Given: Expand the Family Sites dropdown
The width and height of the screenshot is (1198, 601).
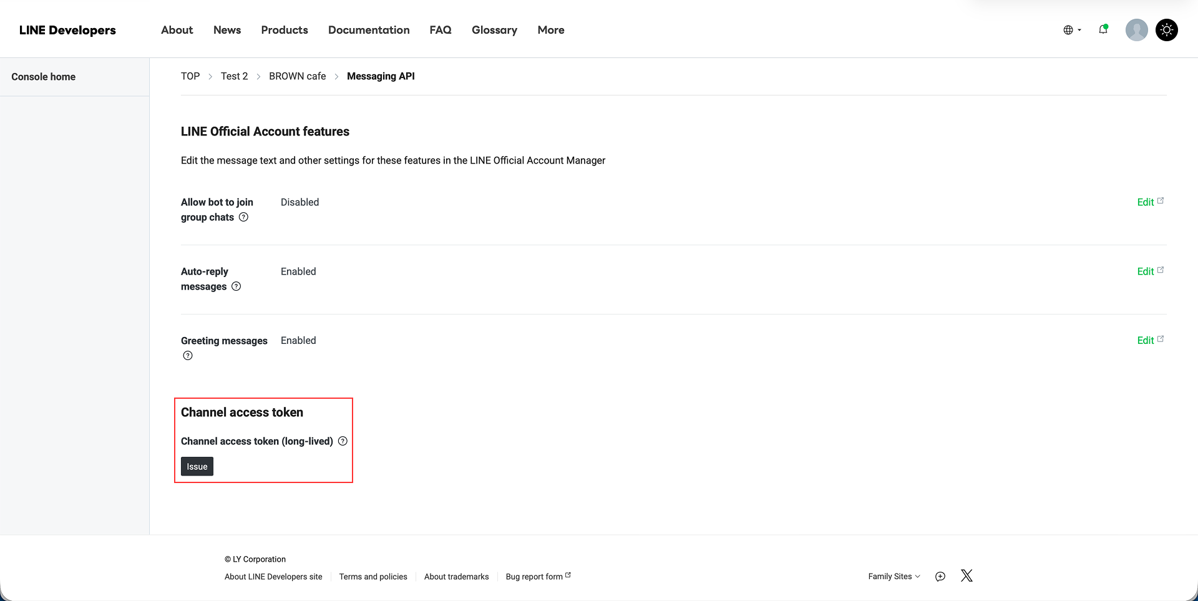Looking at the screenshot, I should [x=894, y=576].
